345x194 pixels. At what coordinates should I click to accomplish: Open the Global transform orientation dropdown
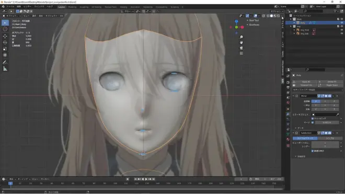(x=127, y=11)
